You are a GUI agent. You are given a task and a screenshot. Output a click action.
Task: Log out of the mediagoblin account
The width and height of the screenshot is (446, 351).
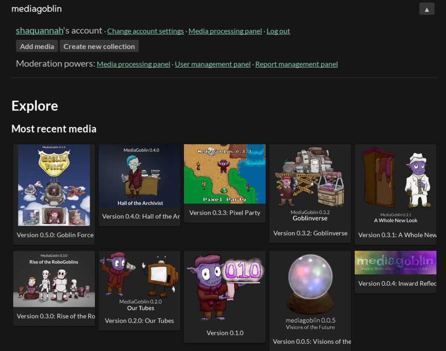278,31
